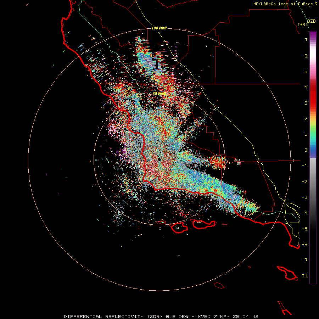
Task: Click the black radar site dot
Action: coord(159,159)
